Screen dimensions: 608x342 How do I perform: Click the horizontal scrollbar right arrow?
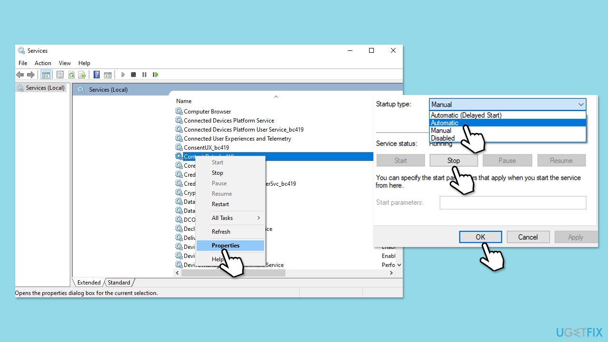[x=391, y=273]
